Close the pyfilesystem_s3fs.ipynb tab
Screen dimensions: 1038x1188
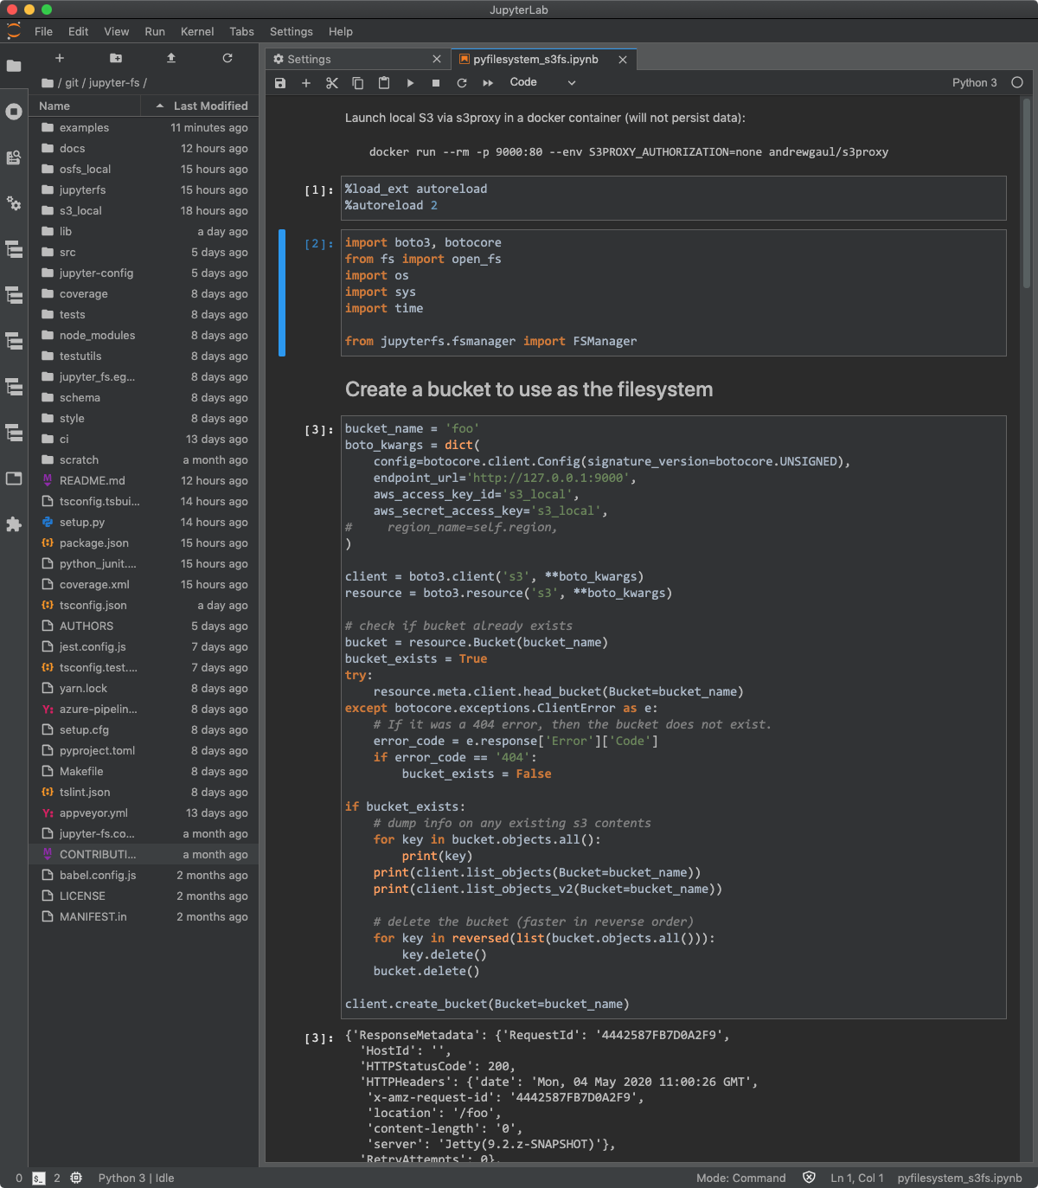[x=623, y=59]
